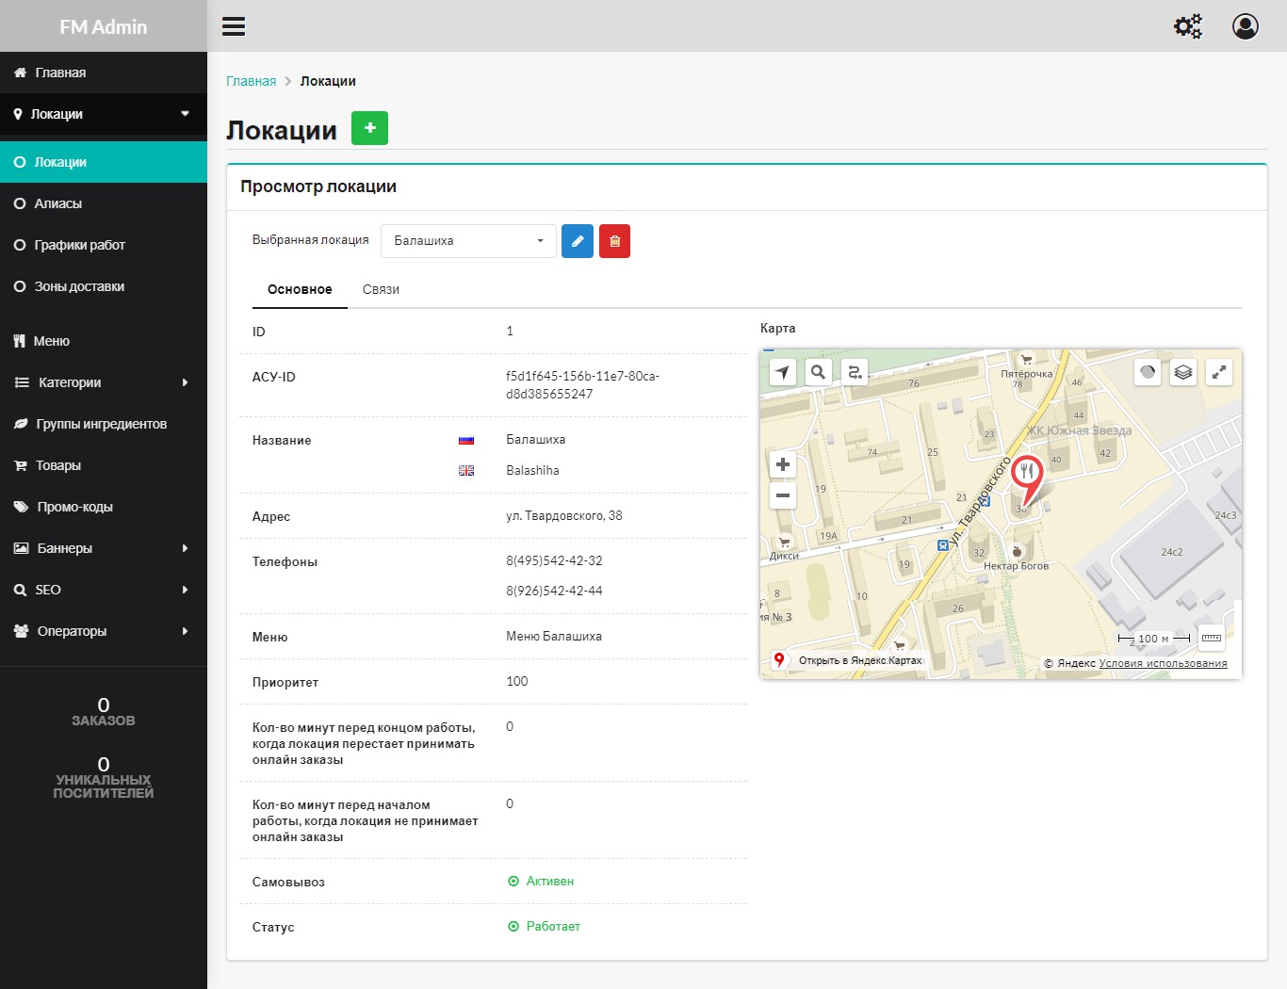Image resolution: width=1287 pixels, height=989 pixels.
Task: Open the Условия использования map link
Action: pos(1163,663)
